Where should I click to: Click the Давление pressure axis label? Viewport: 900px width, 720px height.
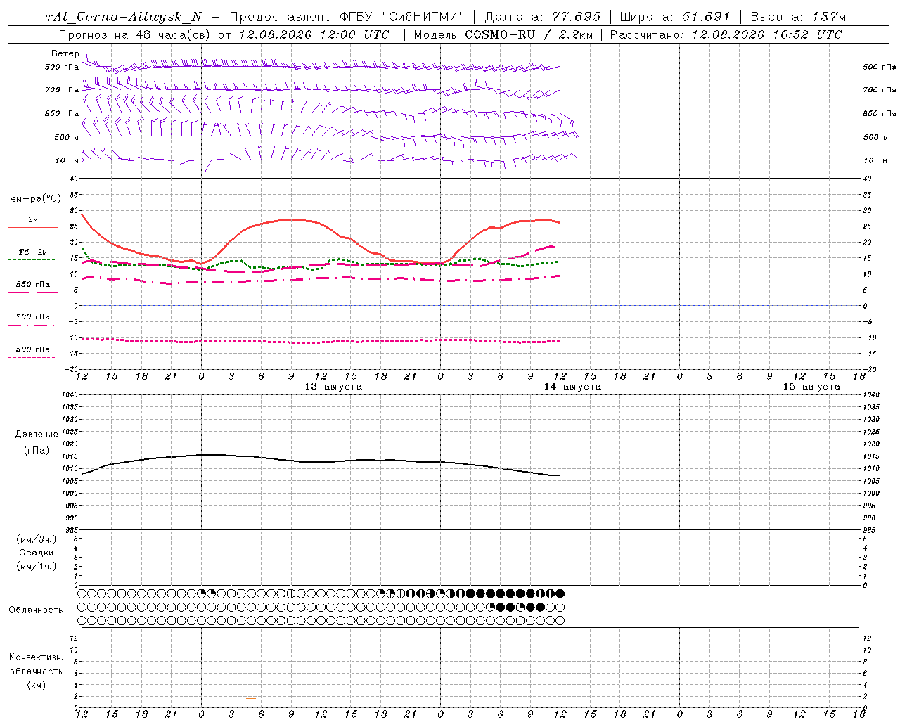tap(37, 435)
